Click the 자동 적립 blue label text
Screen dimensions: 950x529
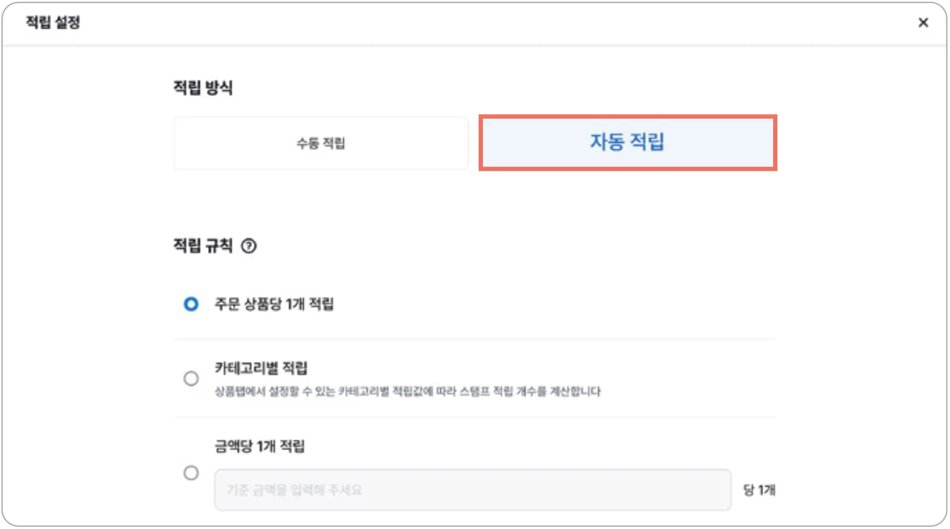(628, 142)
